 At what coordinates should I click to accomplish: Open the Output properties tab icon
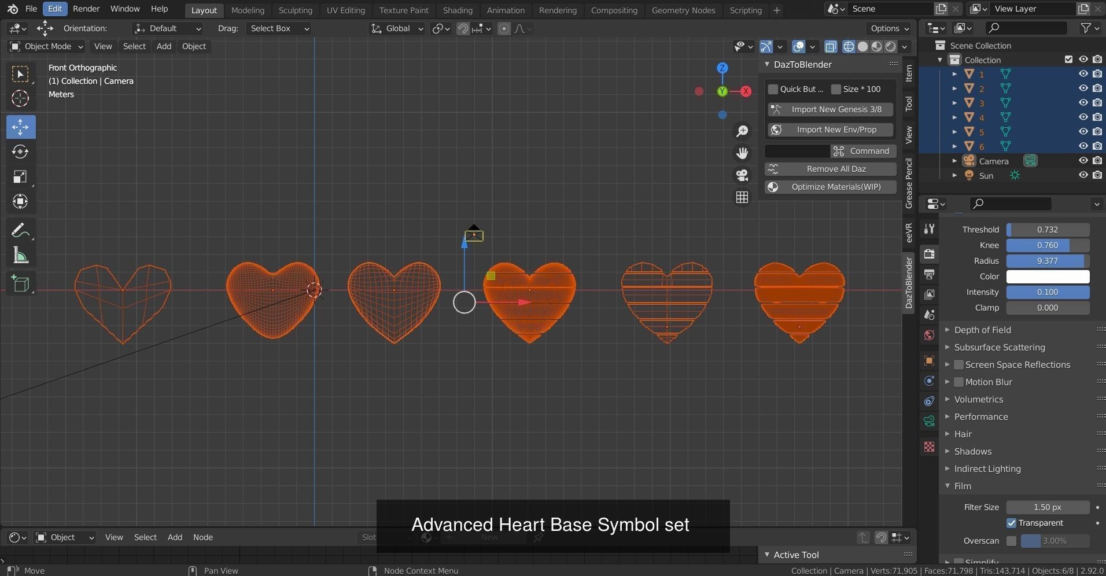(929, 274)
